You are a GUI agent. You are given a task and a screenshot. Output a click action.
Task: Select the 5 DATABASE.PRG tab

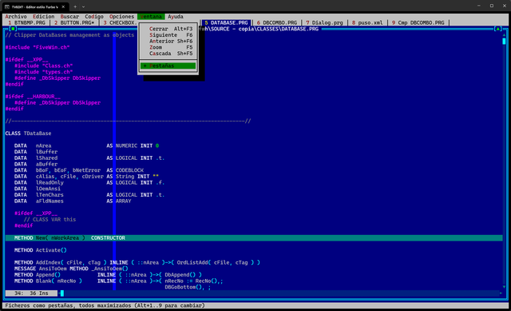coord(226,22)
